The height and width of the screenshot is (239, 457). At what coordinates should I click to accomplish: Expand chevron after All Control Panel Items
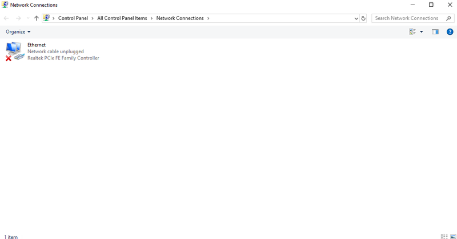(x=151, y=18)
